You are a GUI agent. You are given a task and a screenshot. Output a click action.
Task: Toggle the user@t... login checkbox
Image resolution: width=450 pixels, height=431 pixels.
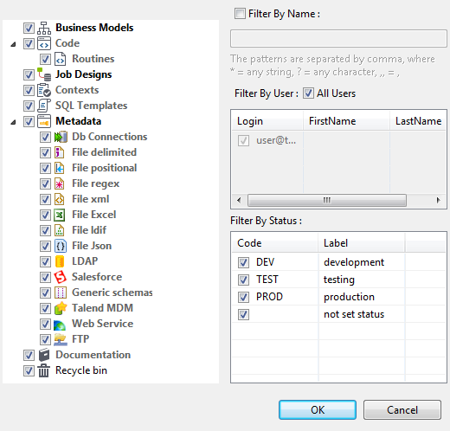pos(243,141)
